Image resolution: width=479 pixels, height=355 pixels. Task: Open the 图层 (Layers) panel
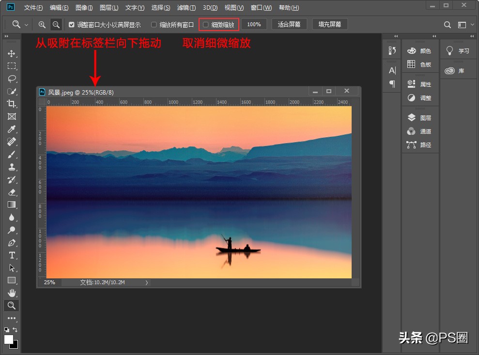[x=419, y=117]
